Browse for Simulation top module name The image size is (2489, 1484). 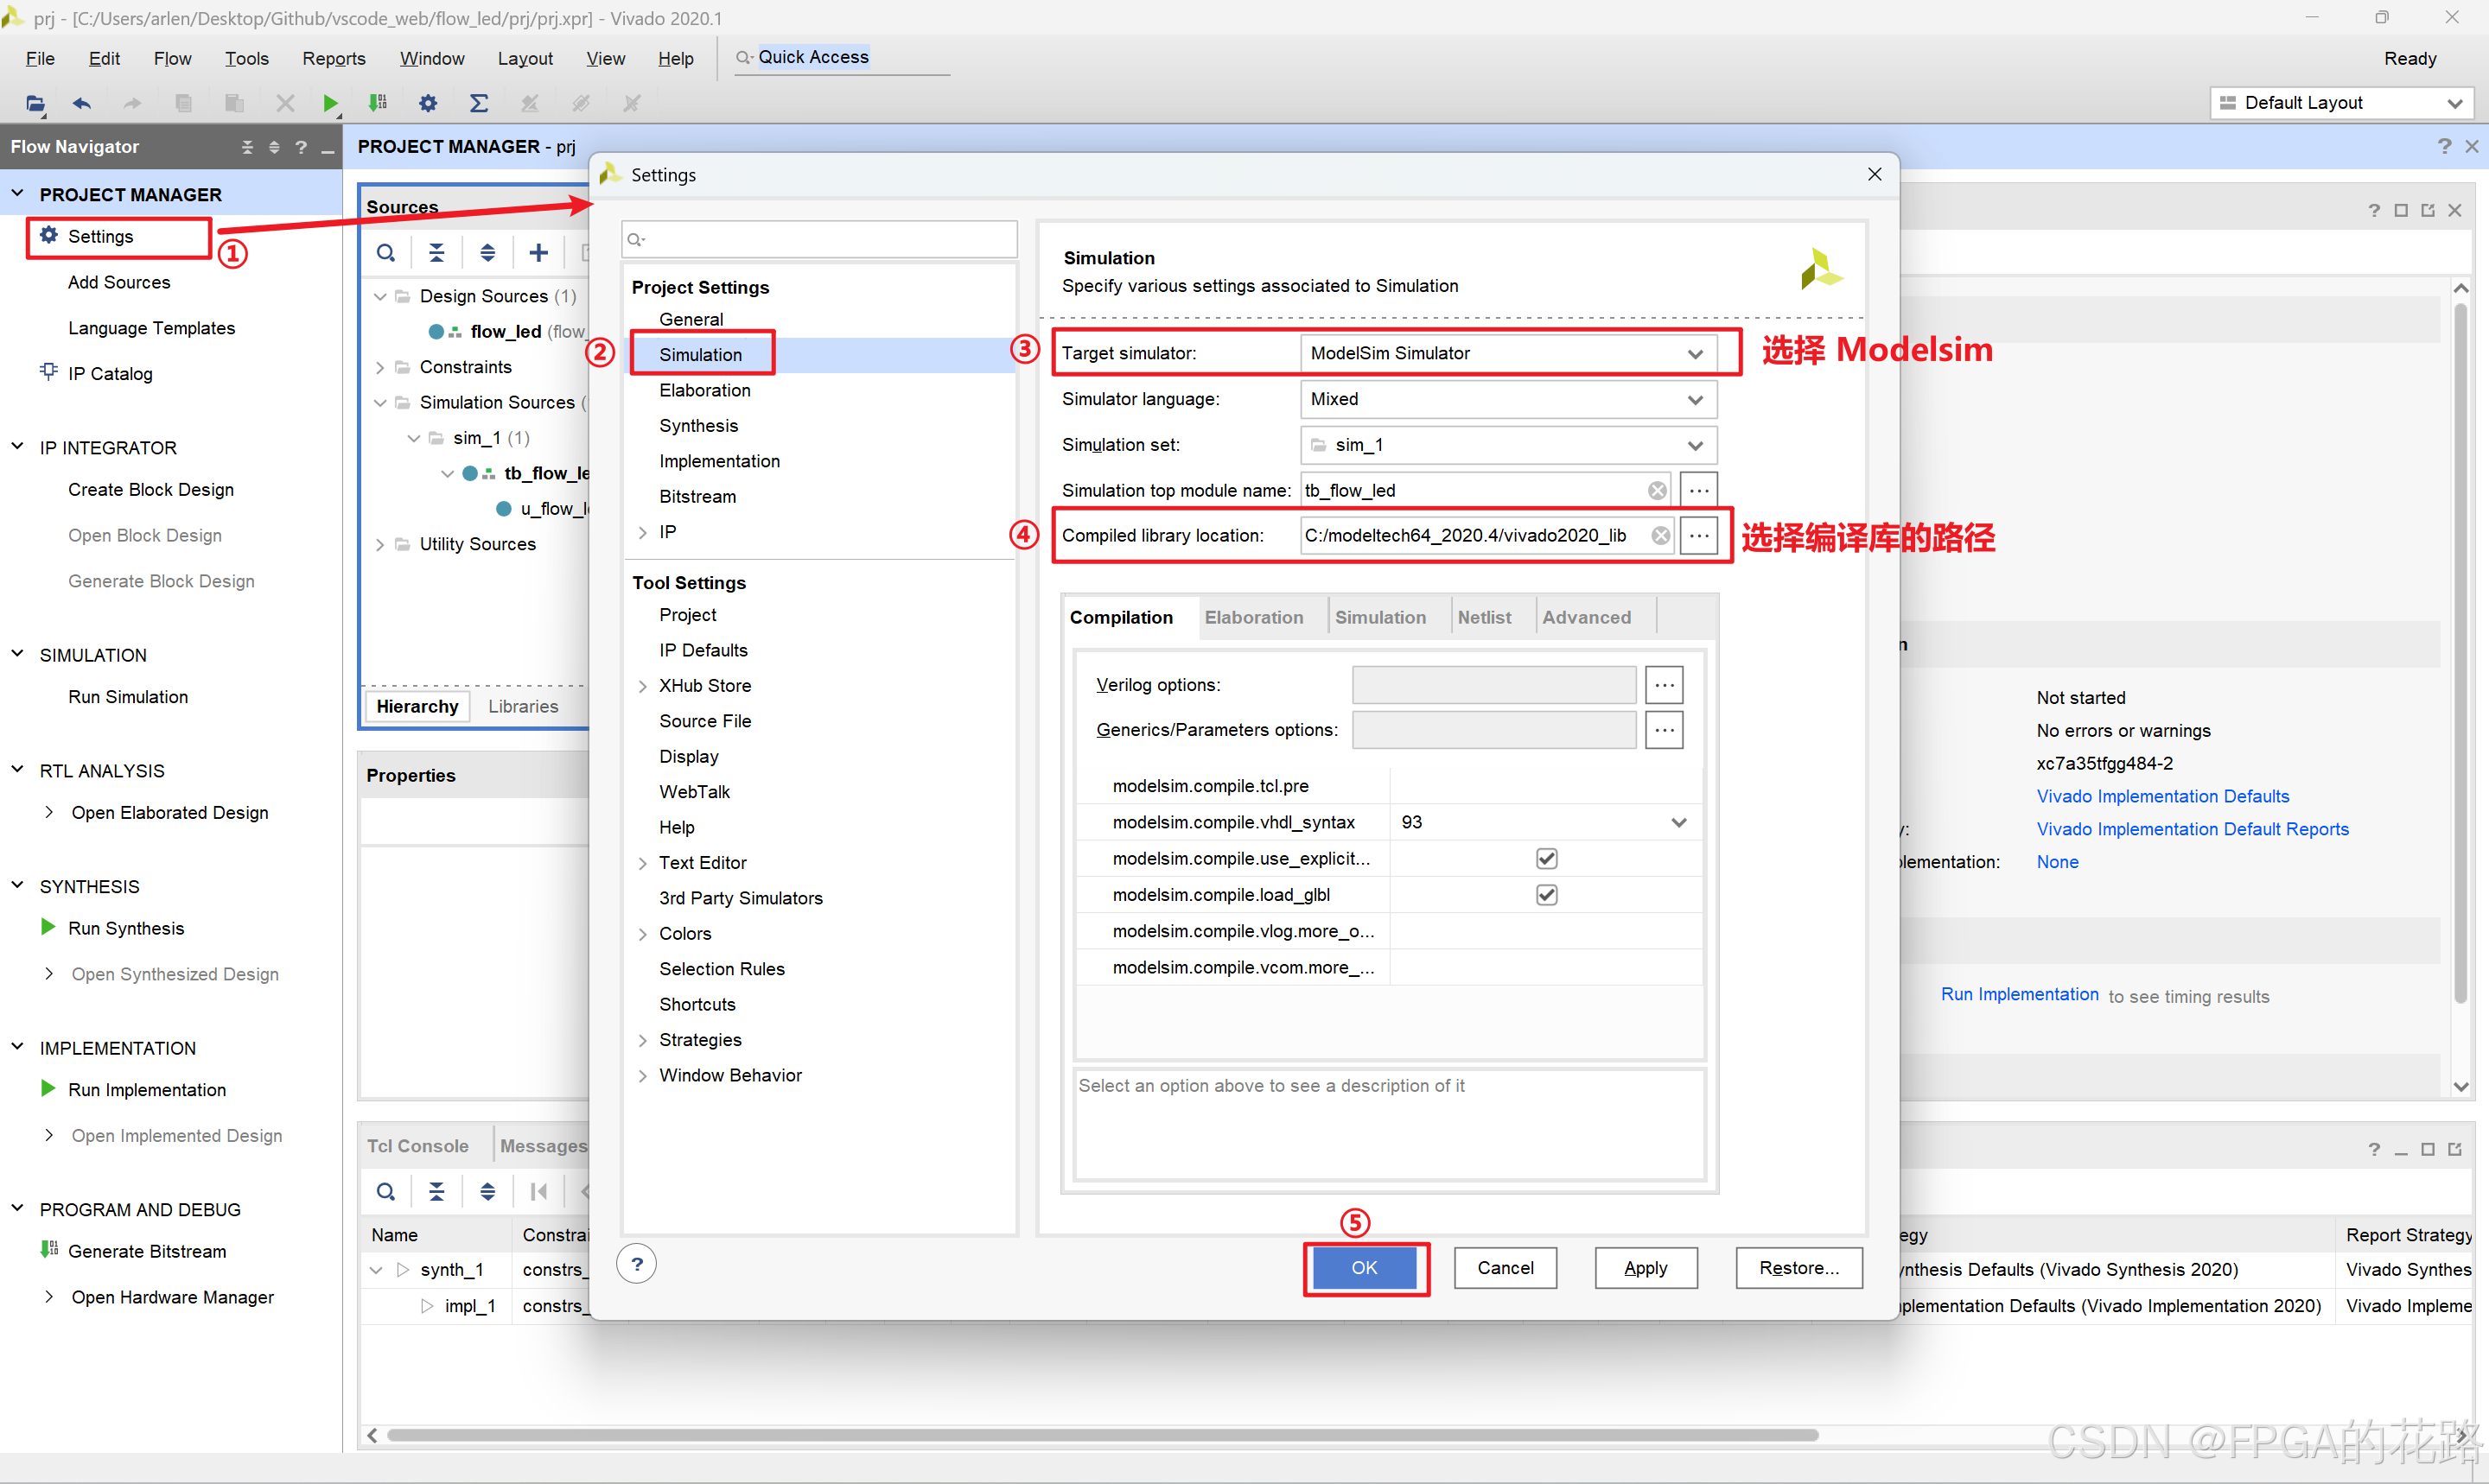coord(1699,490)
